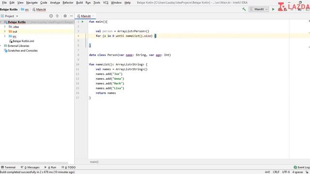This screenshot has height=174, width=310.
Task: Click the run gutter arrow beside main()
Action: (83, 21)
